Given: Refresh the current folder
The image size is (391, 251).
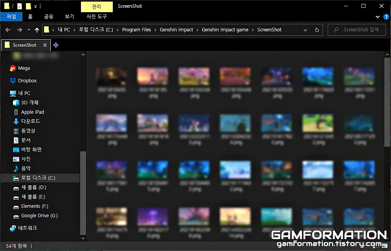Looking at the screenshot, I should click(x=317, y=30).
